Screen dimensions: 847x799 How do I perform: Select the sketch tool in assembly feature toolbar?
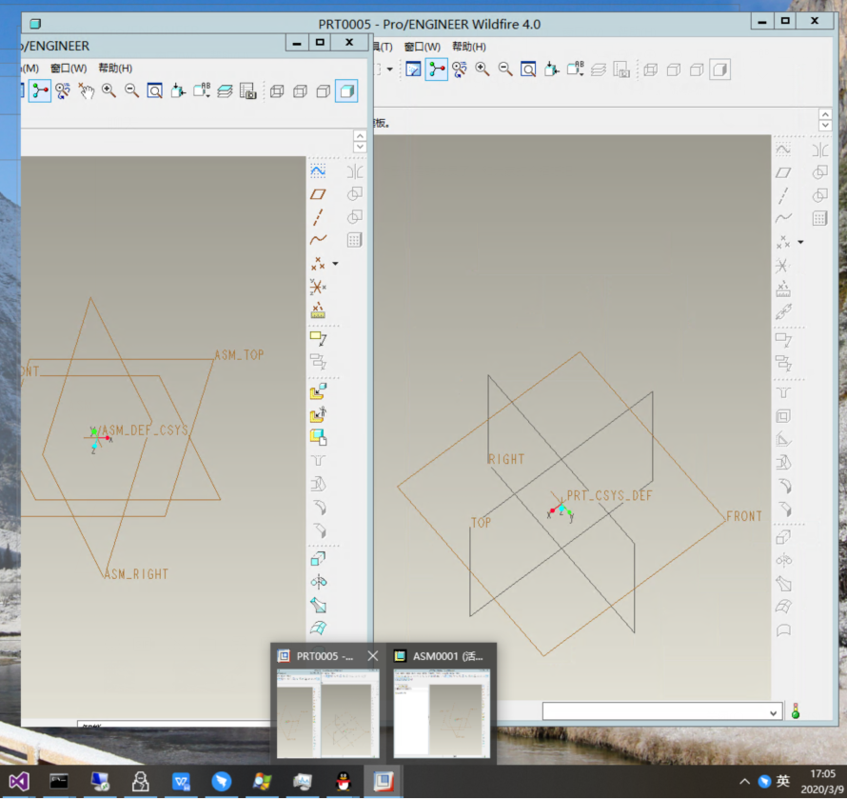[318, 171]
